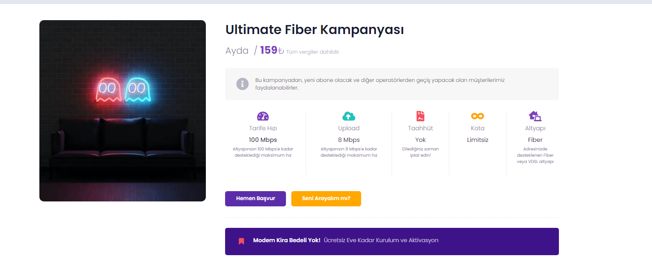Click the Ultimate Fiber Kampanyası heading

315,30
